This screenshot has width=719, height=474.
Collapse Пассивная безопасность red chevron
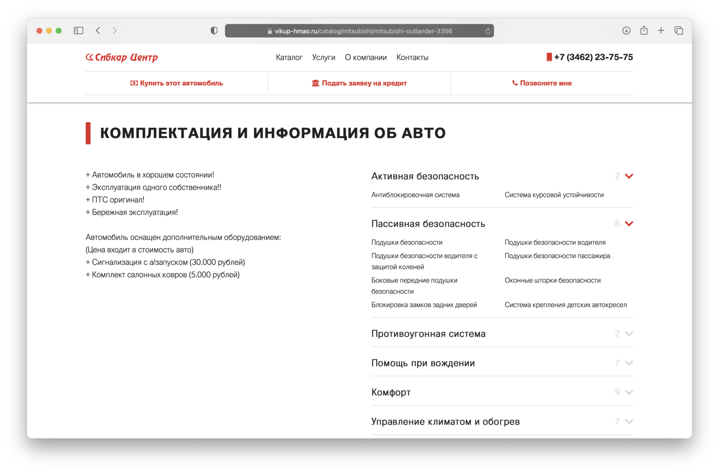pyautogui.click(x=629, y=224)
